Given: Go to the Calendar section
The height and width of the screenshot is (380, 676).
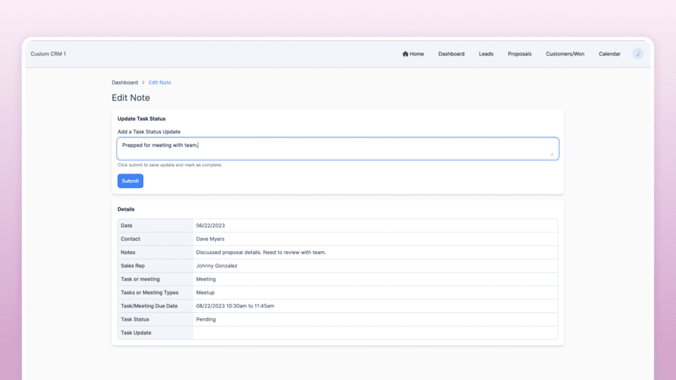Looking at the screenshot, I should pos(609,53).
